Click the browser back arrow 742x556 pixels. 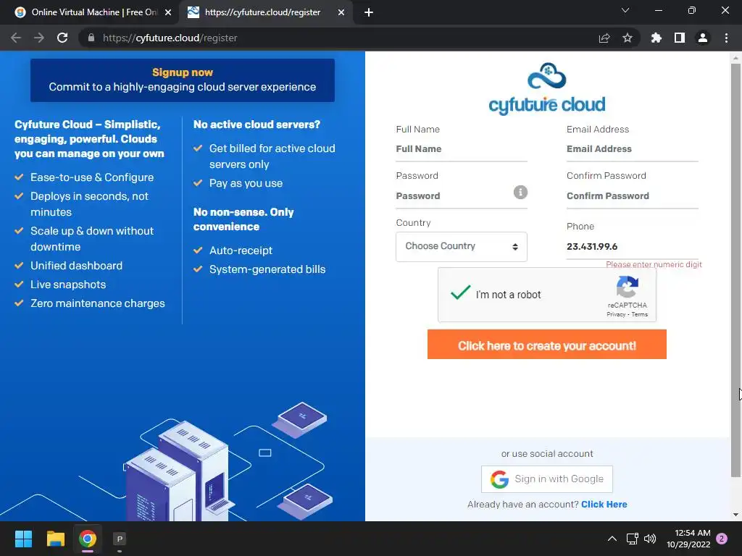tap(16, 38)
